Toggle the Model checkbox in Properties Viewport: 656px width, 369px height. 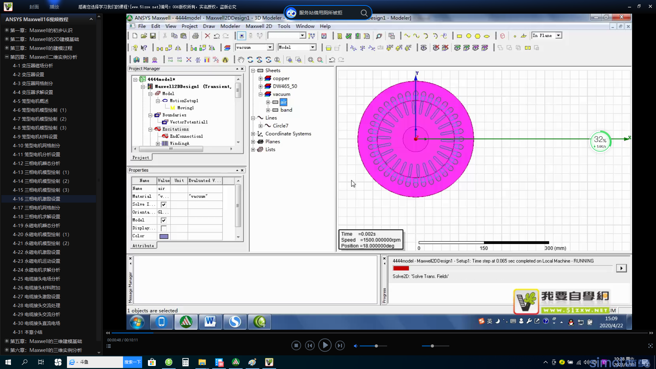(x=164, y=220)
